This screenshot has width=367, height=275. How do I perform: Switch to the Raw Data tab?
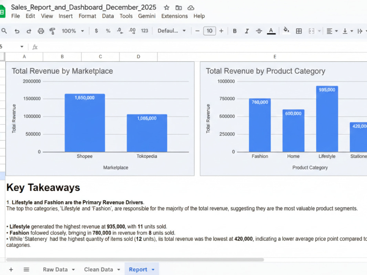coord(55,269)
